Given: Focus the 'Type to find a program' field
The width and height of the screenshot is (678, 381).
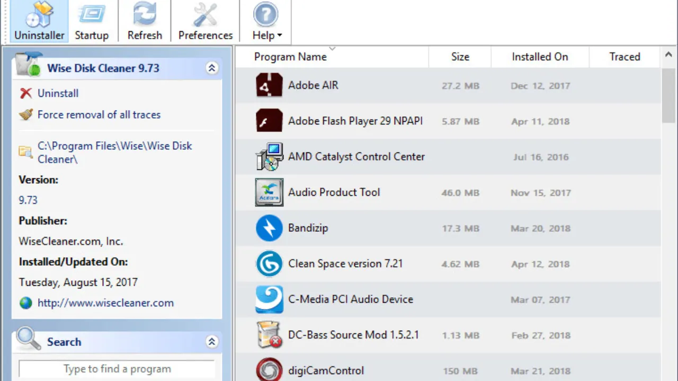Looking at the screenshot, I should click(117, 369).
